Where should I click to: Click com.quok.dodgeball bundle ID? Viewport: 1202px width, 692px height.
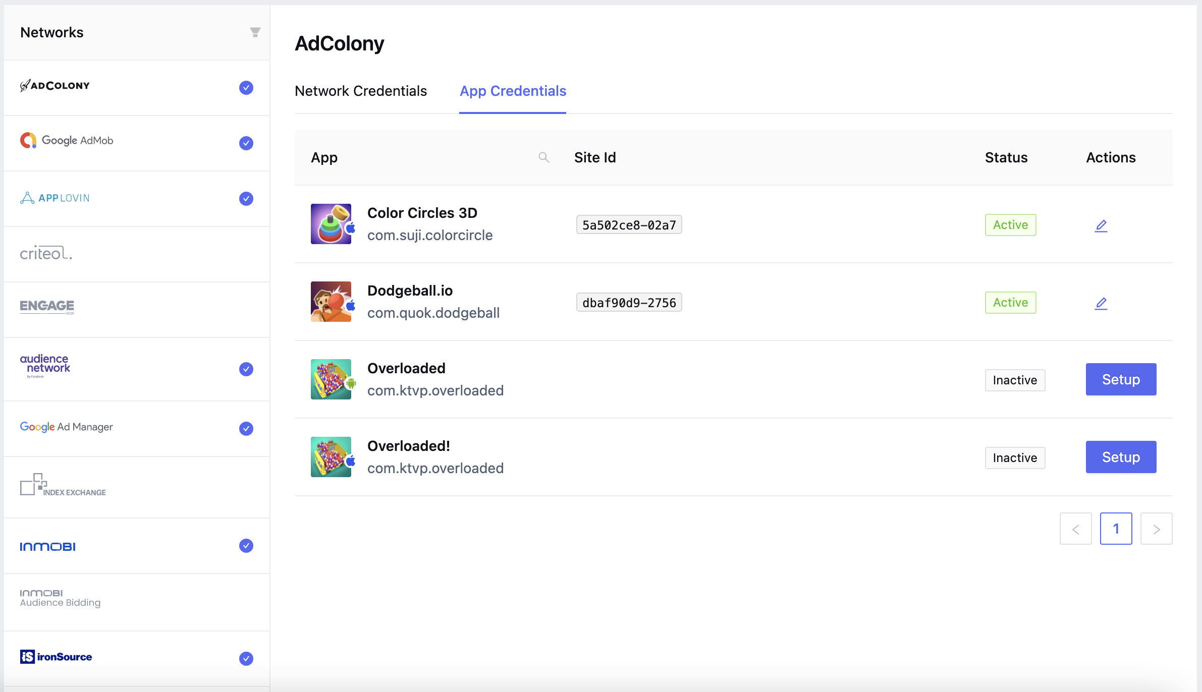433,313
